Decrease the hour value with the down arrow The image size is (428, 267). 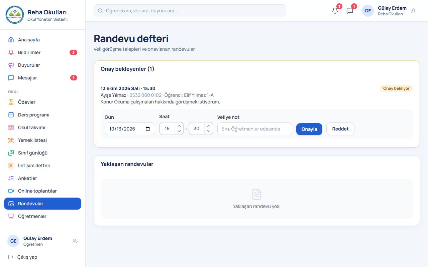pos(179,131)
